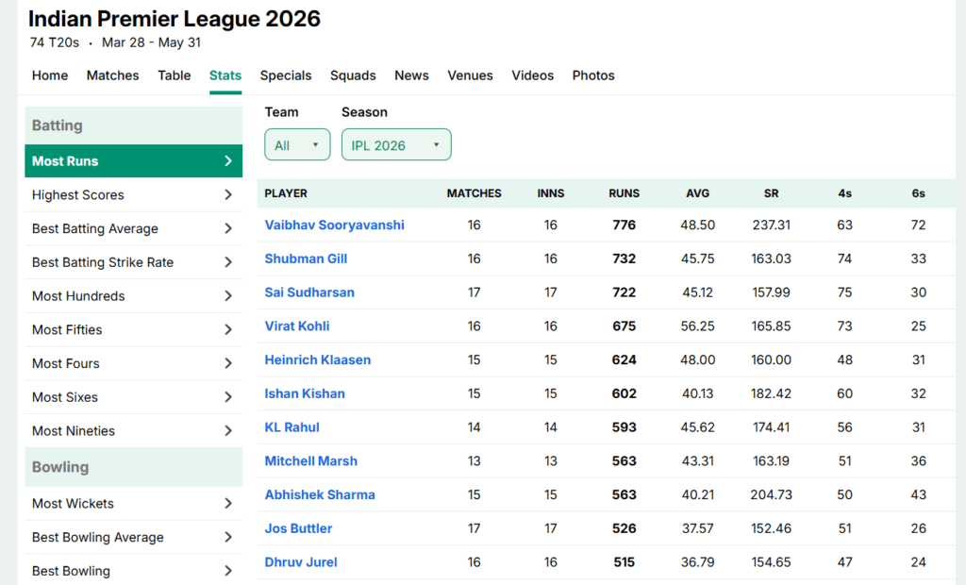Click chevron arrow beside Most Runs
Viewport: 966px width, 585px height.
click(x=228, y=161)
